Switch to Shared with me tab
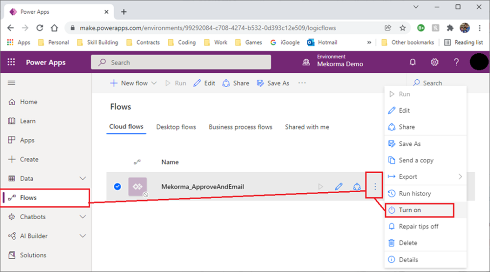 pyautogui.click(x=307, y=127)
